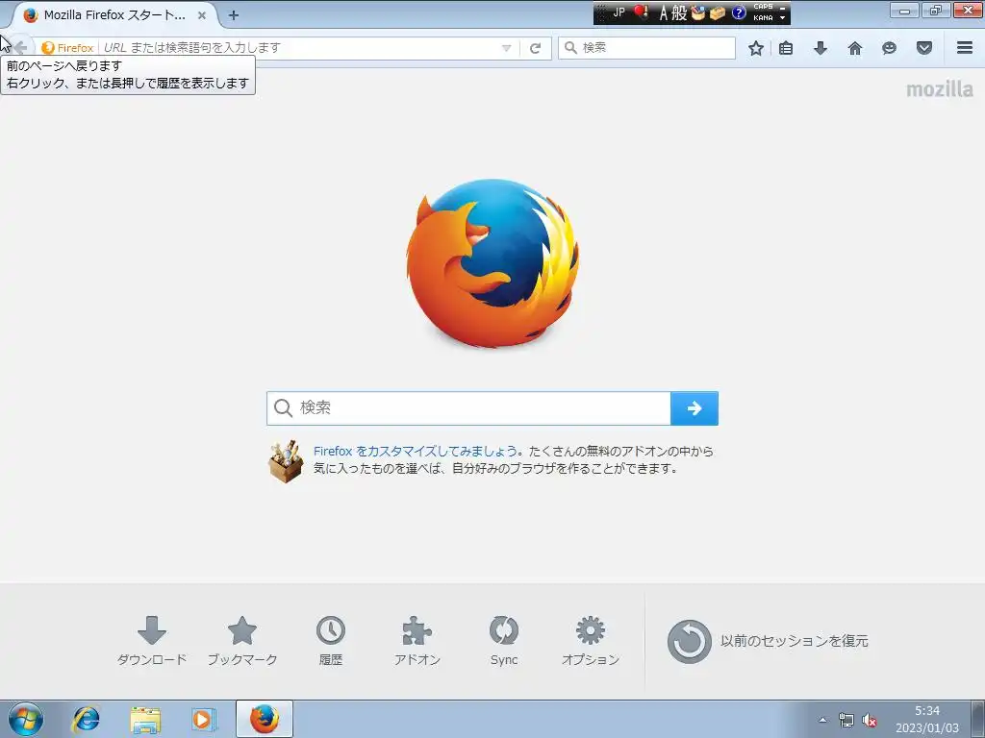Open ブックマーク star shortcut
The width and height of the screenshot is (985, 738).
pyautogui.click(x=241, y=641)
